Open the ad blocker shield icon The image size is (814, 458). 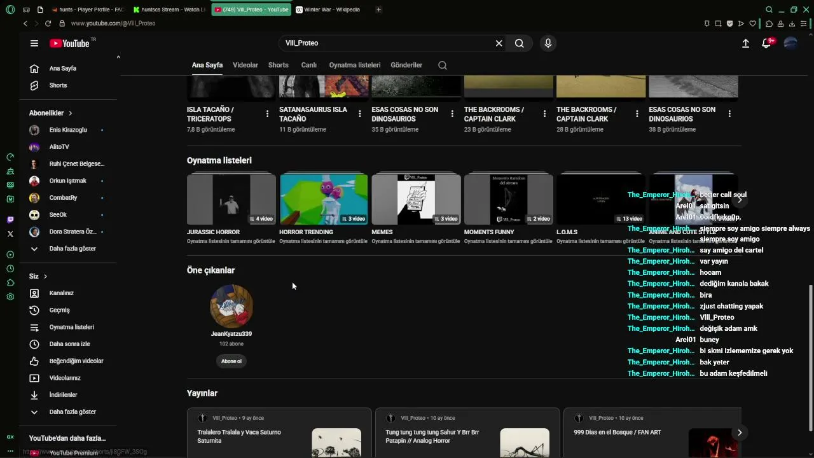tap(729, 24)
